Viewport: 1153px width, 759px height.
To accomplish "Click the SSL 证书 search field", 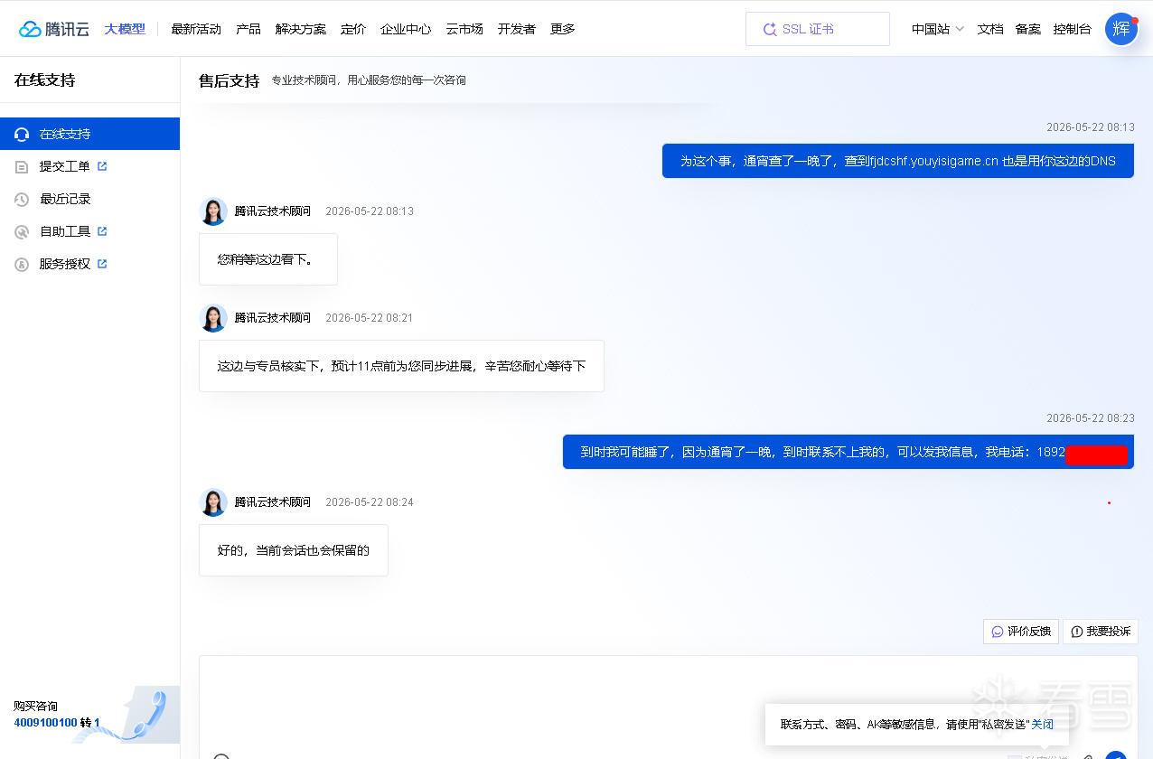I will tap(818, 29).
